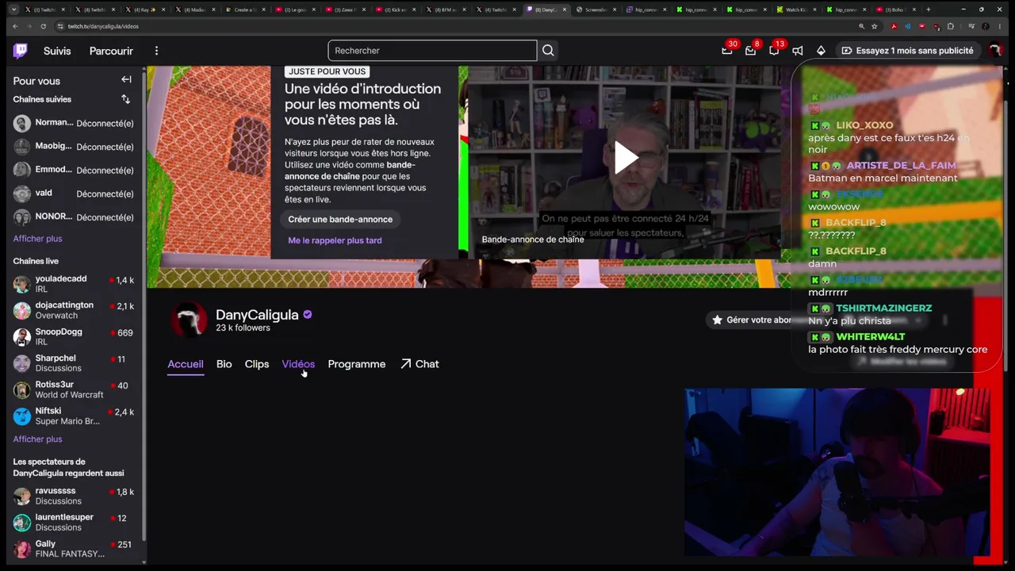Click the Niftski channel avatar
Screen dimensions: 1015x571
22,416
